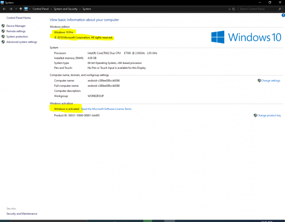285x222 pixels.
Task: Select System breadcrumb in address bar
Action: coord(87,9)
